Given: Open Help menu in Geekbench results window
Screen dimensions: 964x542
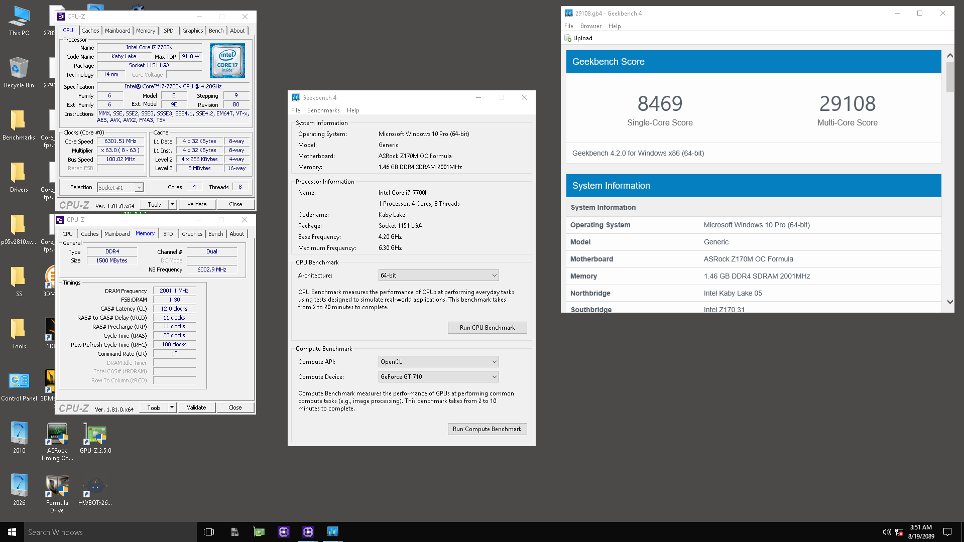Looking at the screenshot, I should (x=615, y=26).
